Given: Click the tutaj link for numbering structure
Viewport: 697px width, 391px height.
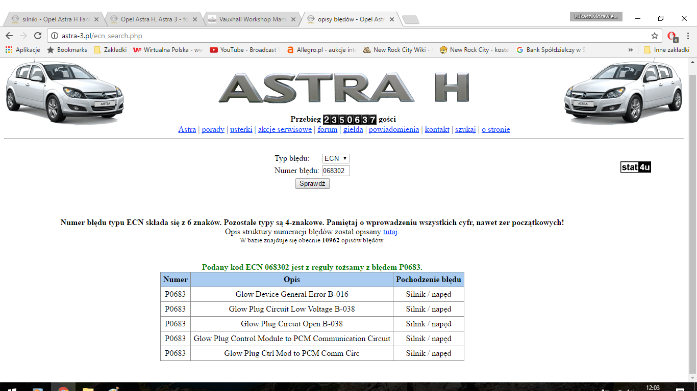Looking at the screenshot, I should tap(390, 232).
